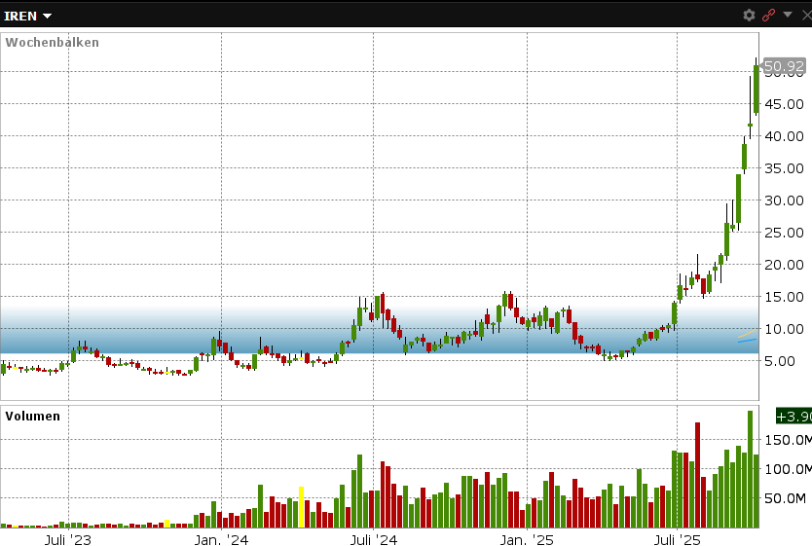Select the latest tall green weekly candle
This screenshot has height=546, width=812.
click(x=757, y=89)
